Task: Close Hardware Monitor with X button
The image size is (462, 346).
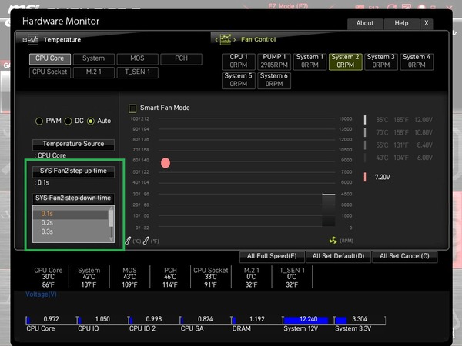Action: 427,23
